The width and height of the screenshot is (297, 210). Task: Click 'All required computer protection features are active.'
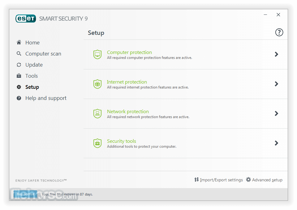149,58
